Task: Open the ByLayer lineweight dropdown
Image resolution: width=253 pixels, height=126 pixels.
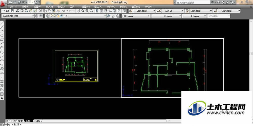Action: point(194,16)
